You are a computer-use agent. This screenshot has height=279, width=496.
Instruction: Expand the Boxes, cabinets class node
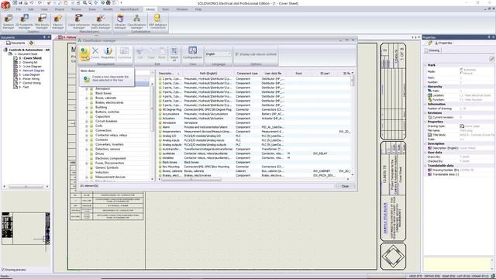(87, 98)
